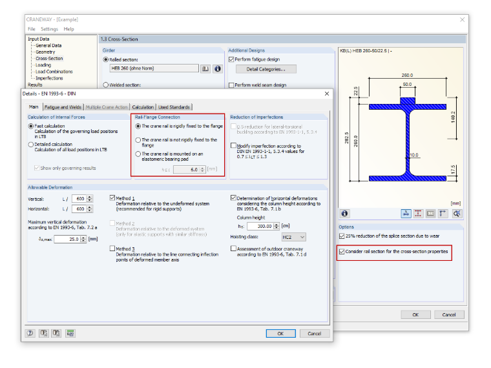Select 'Detailed calculation' radio button

(31, 145)
